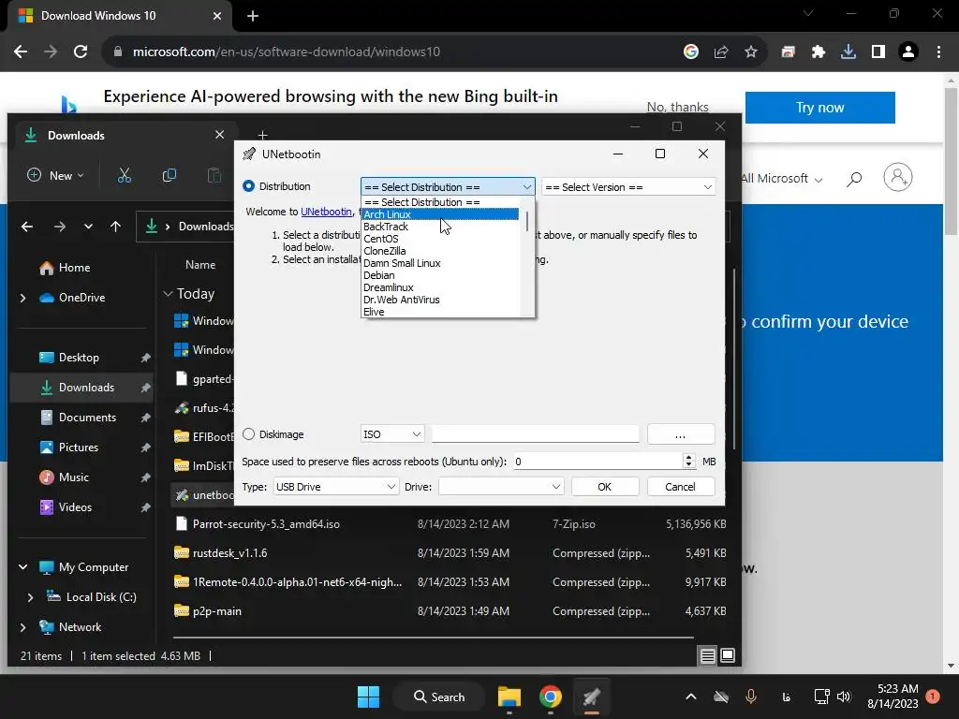959x719 pixels.
Task: Open the Windows Start button
Action: [x=368, y=697]
